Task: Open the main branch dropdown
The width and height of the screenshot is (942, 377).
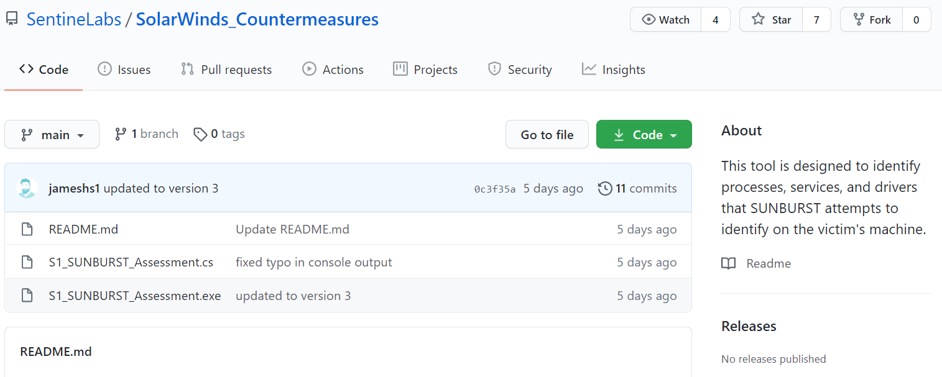Action: pos(52,135)
